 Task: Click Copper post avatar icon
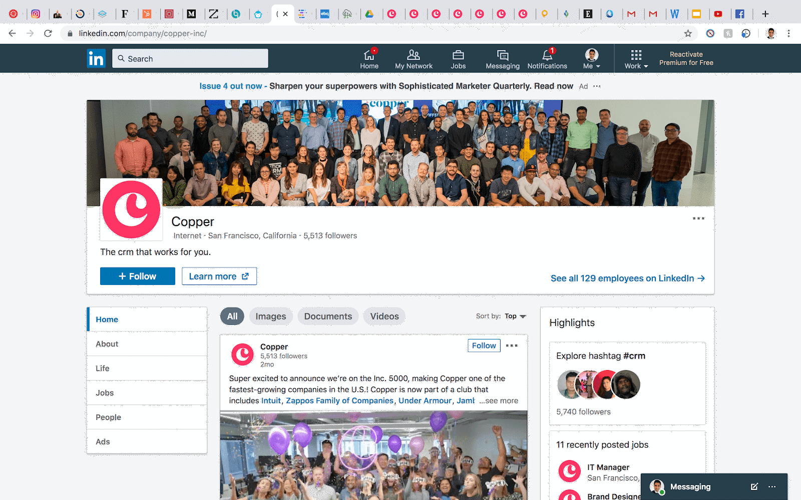click(x=242, y=354)
